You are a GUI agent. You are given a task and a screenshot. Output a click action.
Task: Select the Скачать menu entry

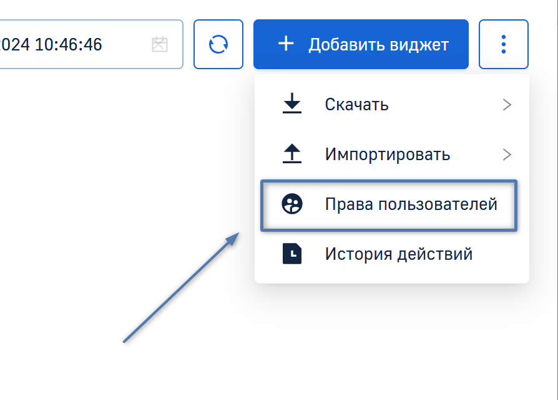coord(356,105)
